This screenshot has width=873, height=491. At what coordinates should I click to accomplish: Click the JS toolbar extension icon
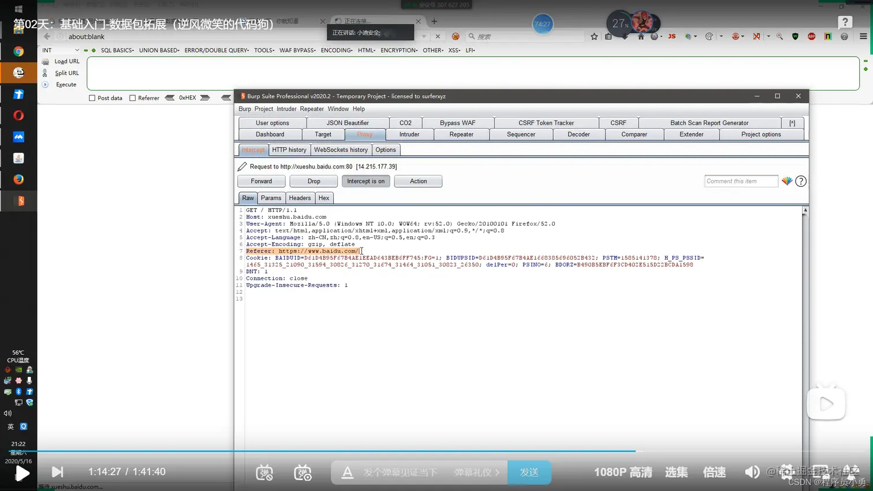click(671, 36)
